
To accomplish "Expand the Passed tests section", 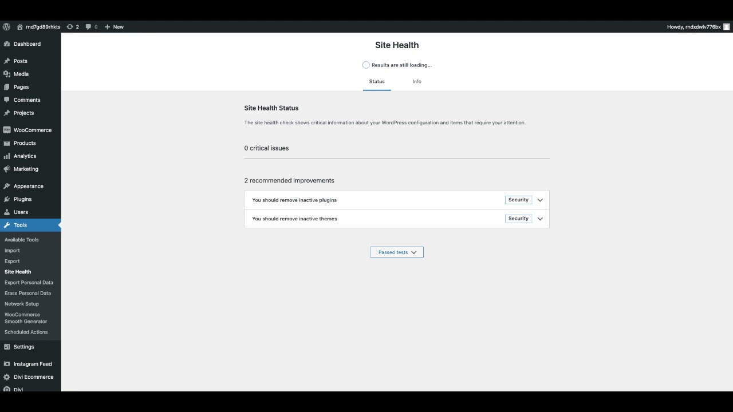I will point(397,252).
